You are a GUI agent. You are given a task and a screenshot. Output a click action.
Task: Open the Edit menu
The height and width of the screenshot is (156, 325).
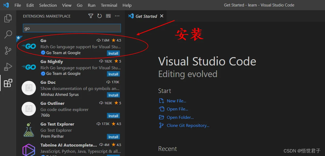point(30,5)
